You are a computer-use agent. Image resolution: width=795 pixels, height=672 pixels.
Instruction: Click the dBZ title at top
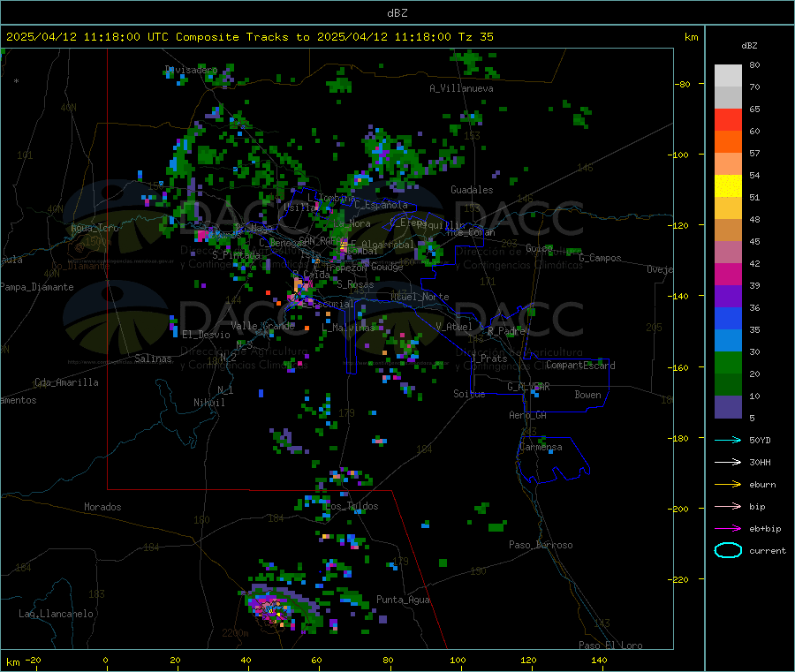[x=397, y=13]
